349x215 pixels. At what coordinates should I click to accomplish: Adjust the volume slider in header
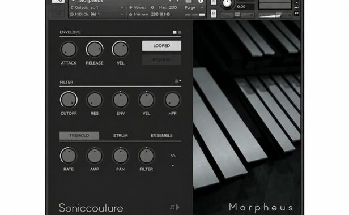pos(275,15)
